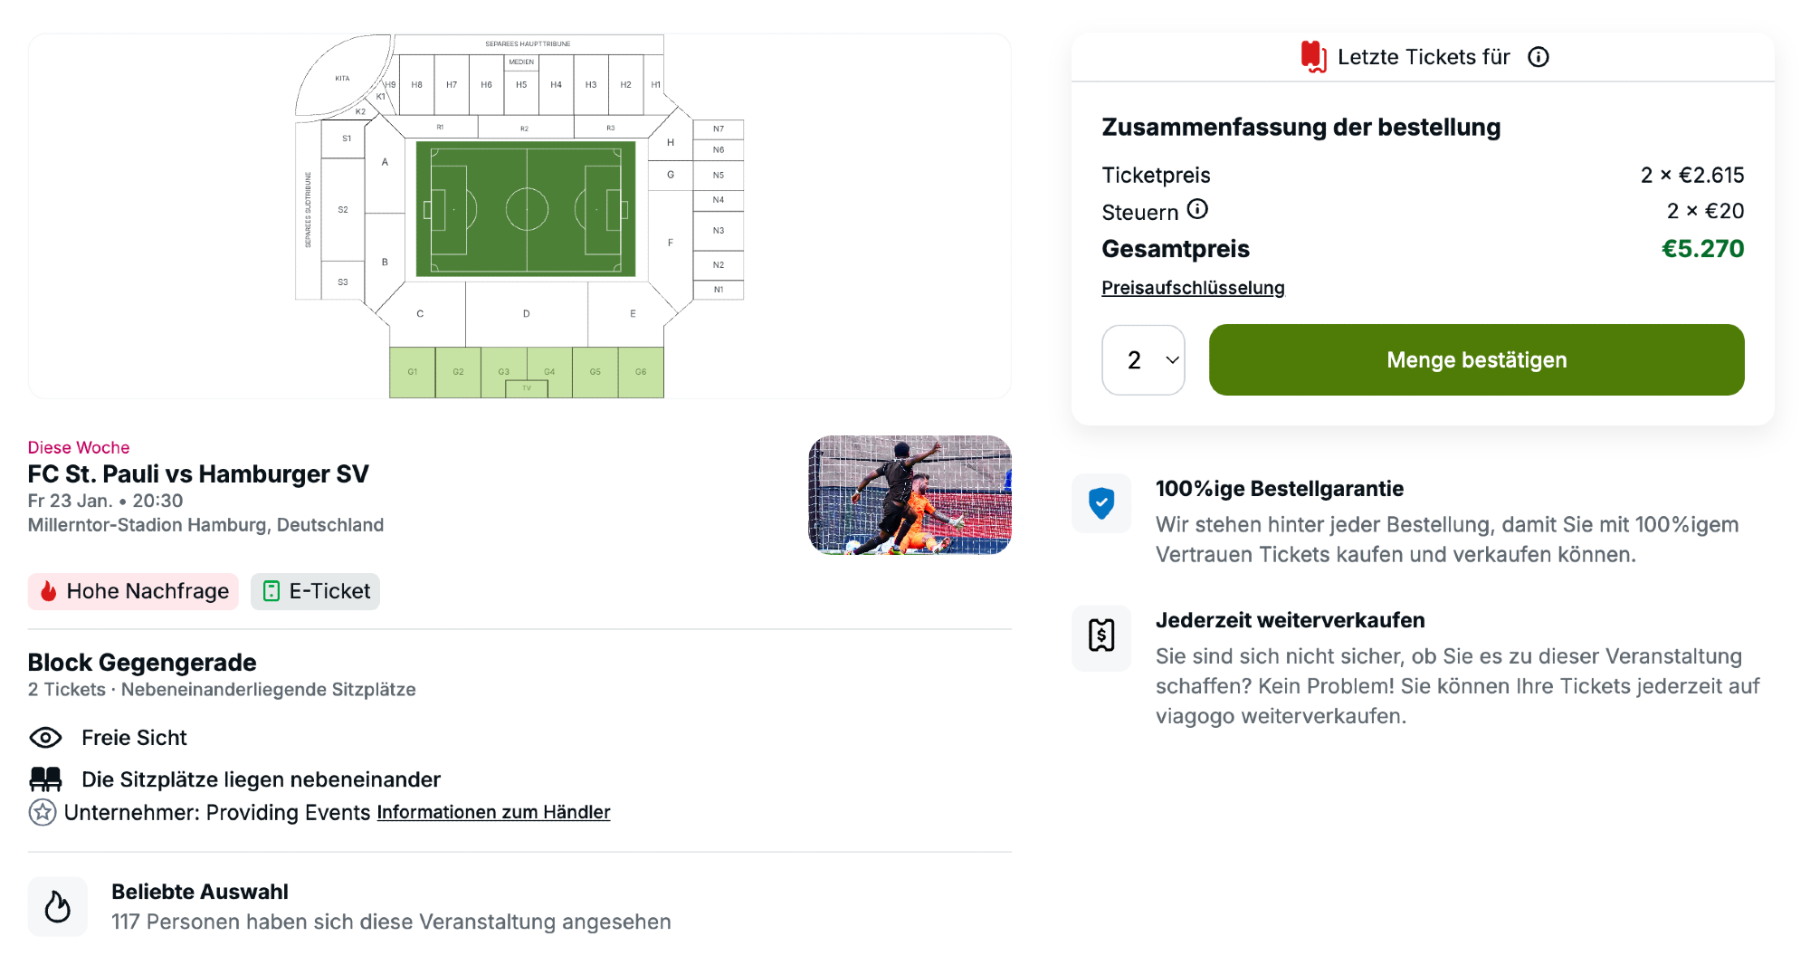Image resolution: width=1810 pixels, height=965 pixels.
Task: Click the flame icon beside Beliebte Auswahl
Action: point(58,906)
